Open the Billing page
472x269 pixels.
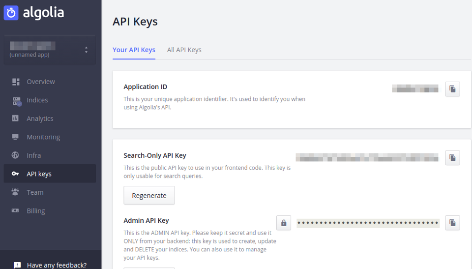coord(50,210)
